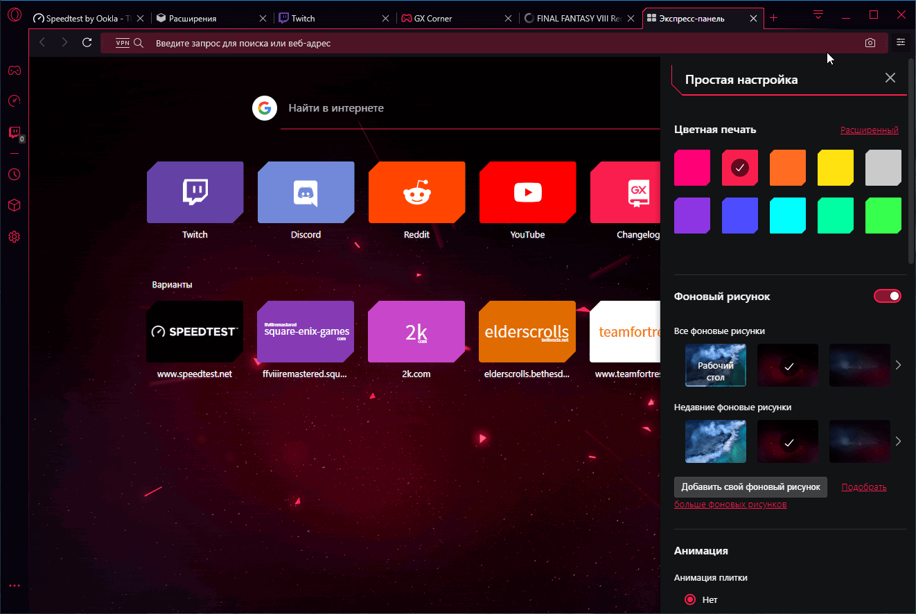Open the Twitch speed dial tile

tap(195, 193)
